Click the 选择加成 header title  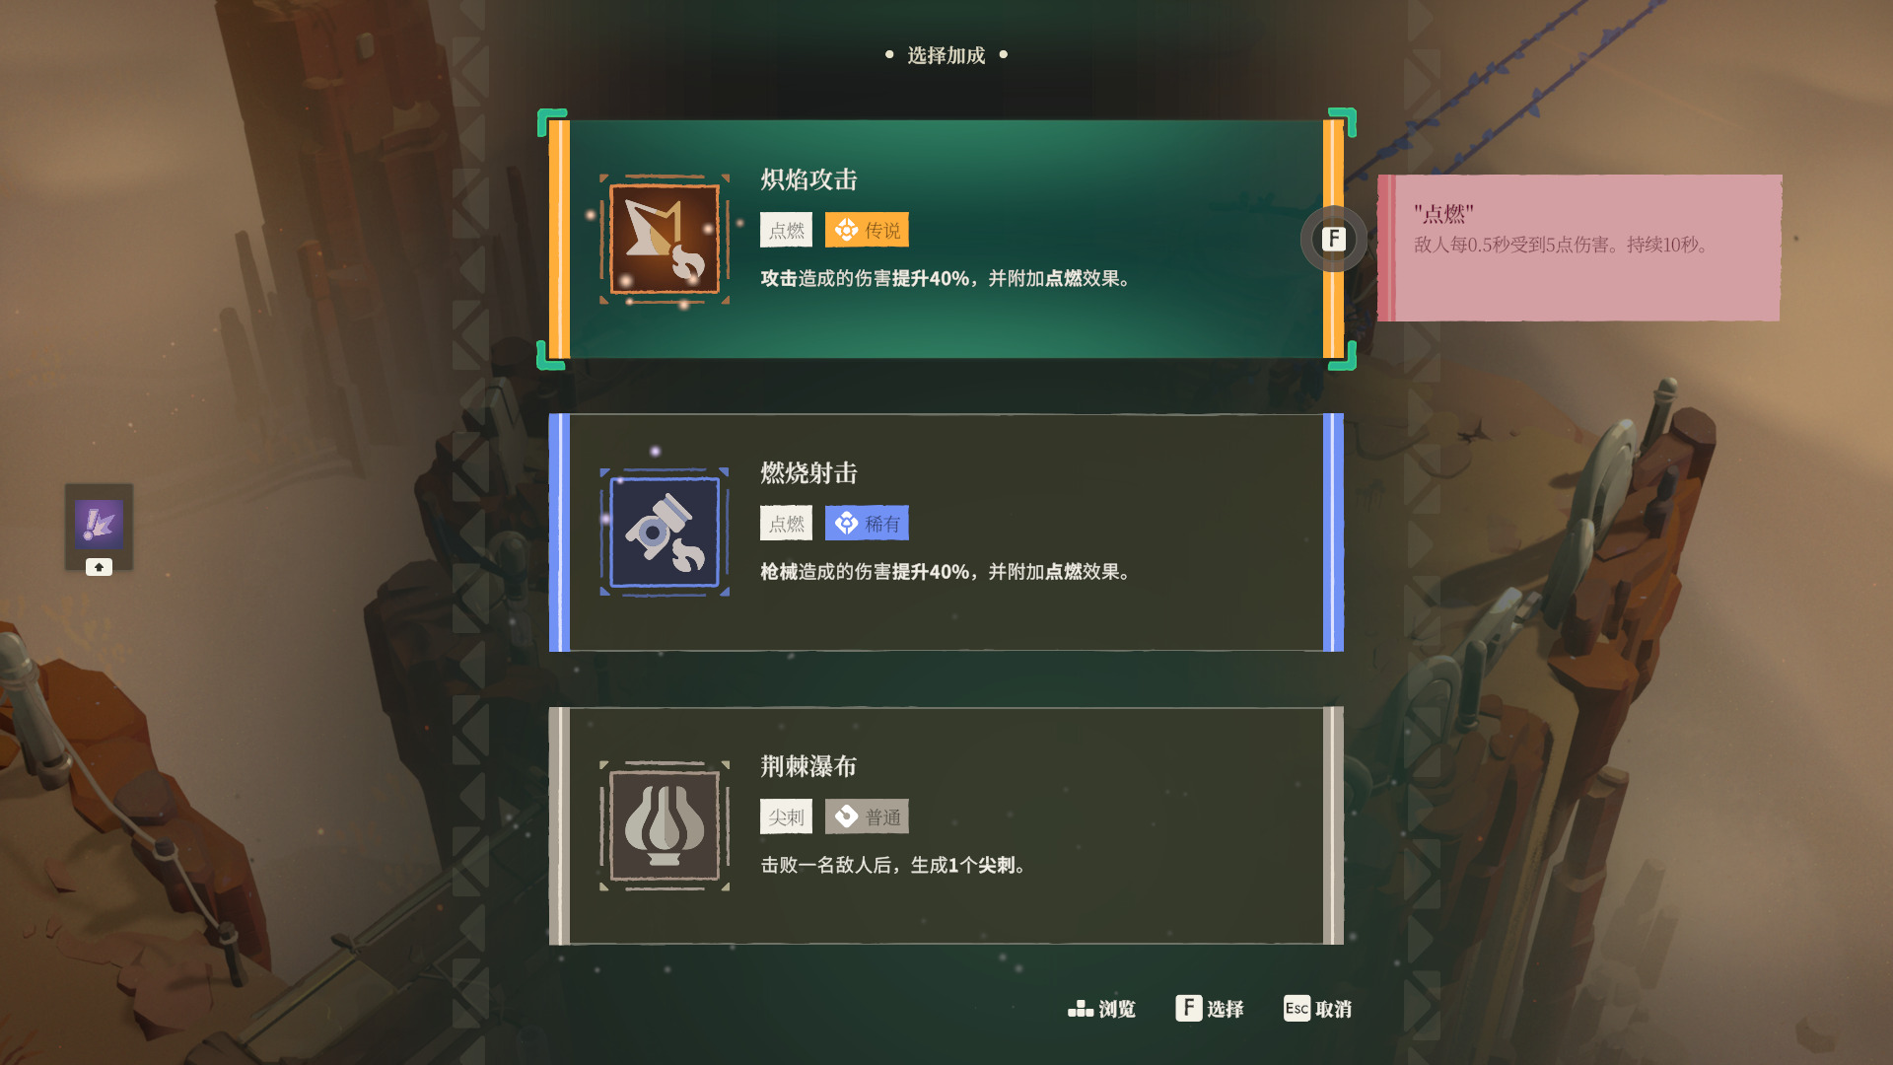(x=946, y=55)
